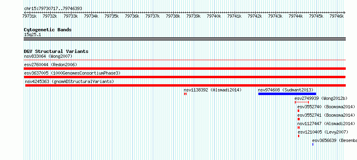This screenshot has width=357, height=160.
Task: Click the 79742k ruler tick label
Action: 254,16
